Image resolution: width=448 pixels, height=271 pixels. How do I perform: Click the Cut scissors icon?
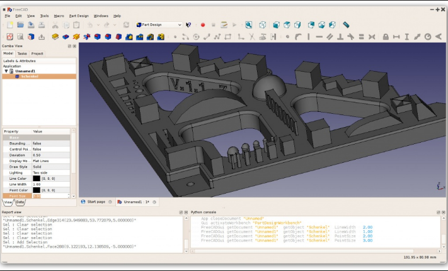click(x=55, y=25)
